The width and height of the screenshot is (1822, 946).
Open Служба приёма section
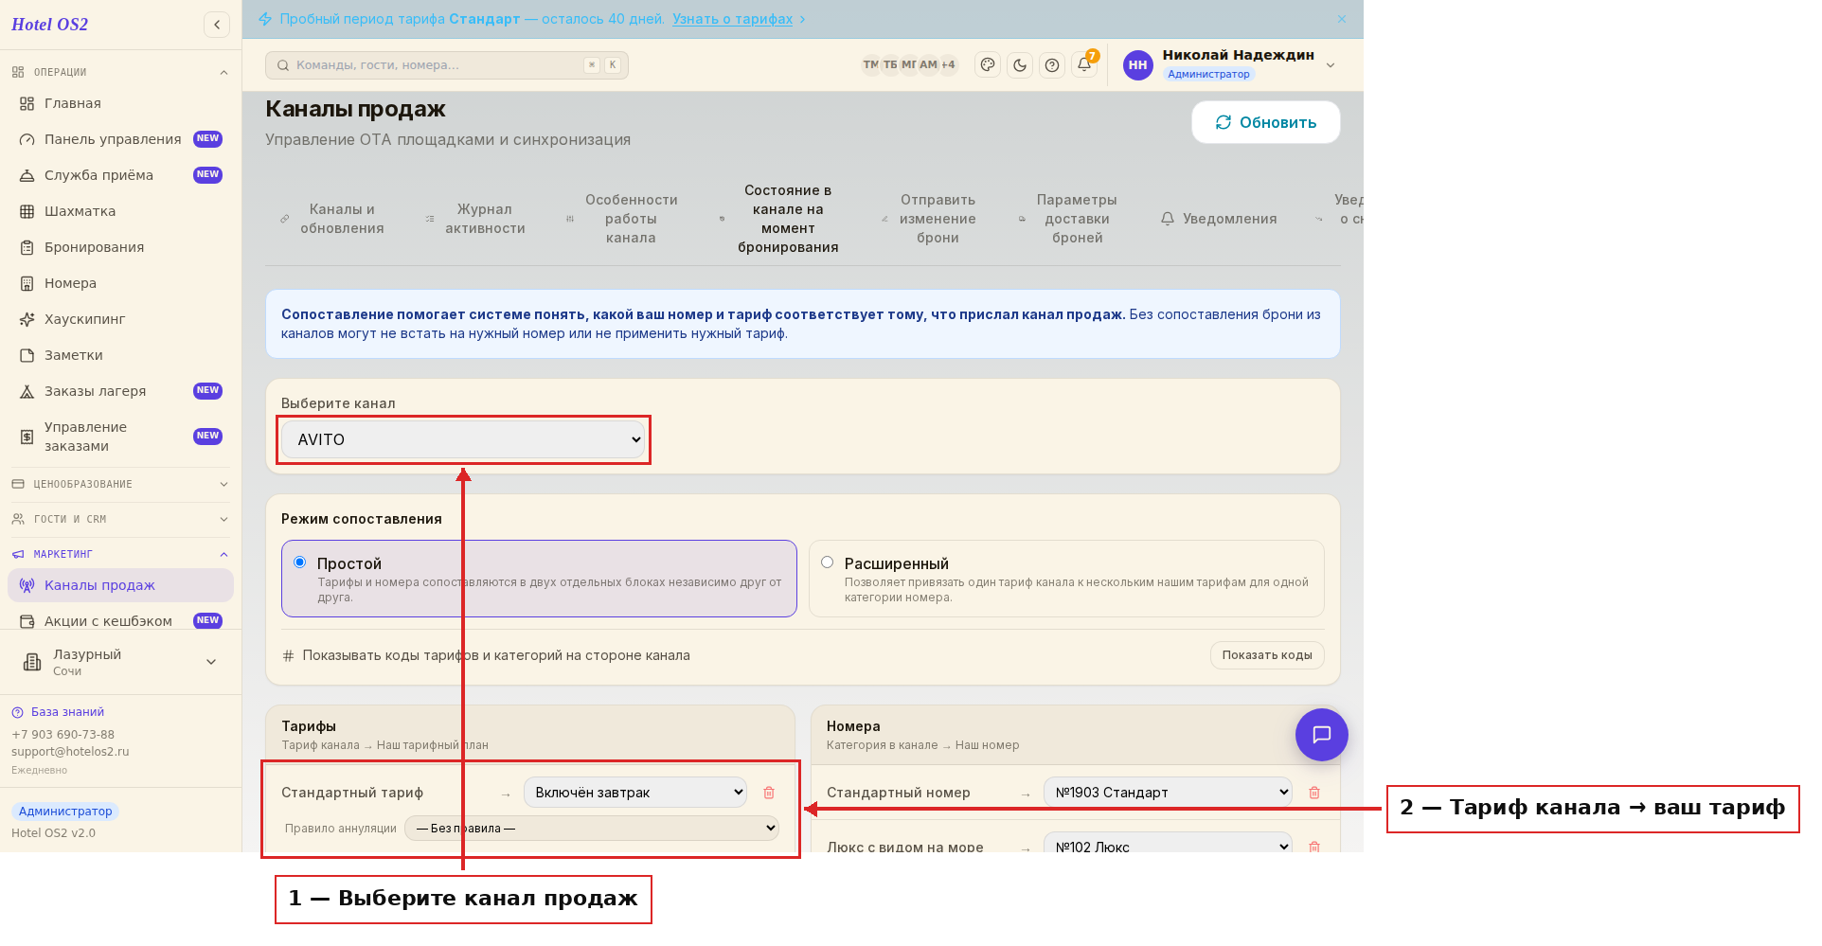pos(121,175)
